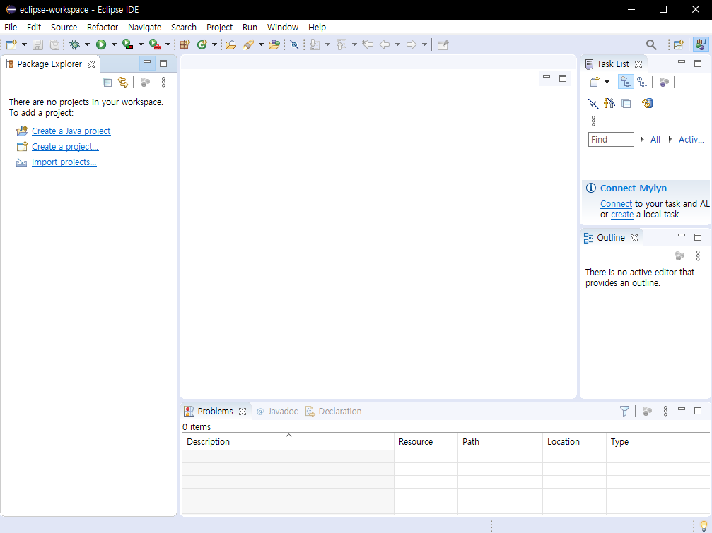Click the Save All toolbar icon
Viewport: 712px width, 533px height.
[x=54, y=44]
